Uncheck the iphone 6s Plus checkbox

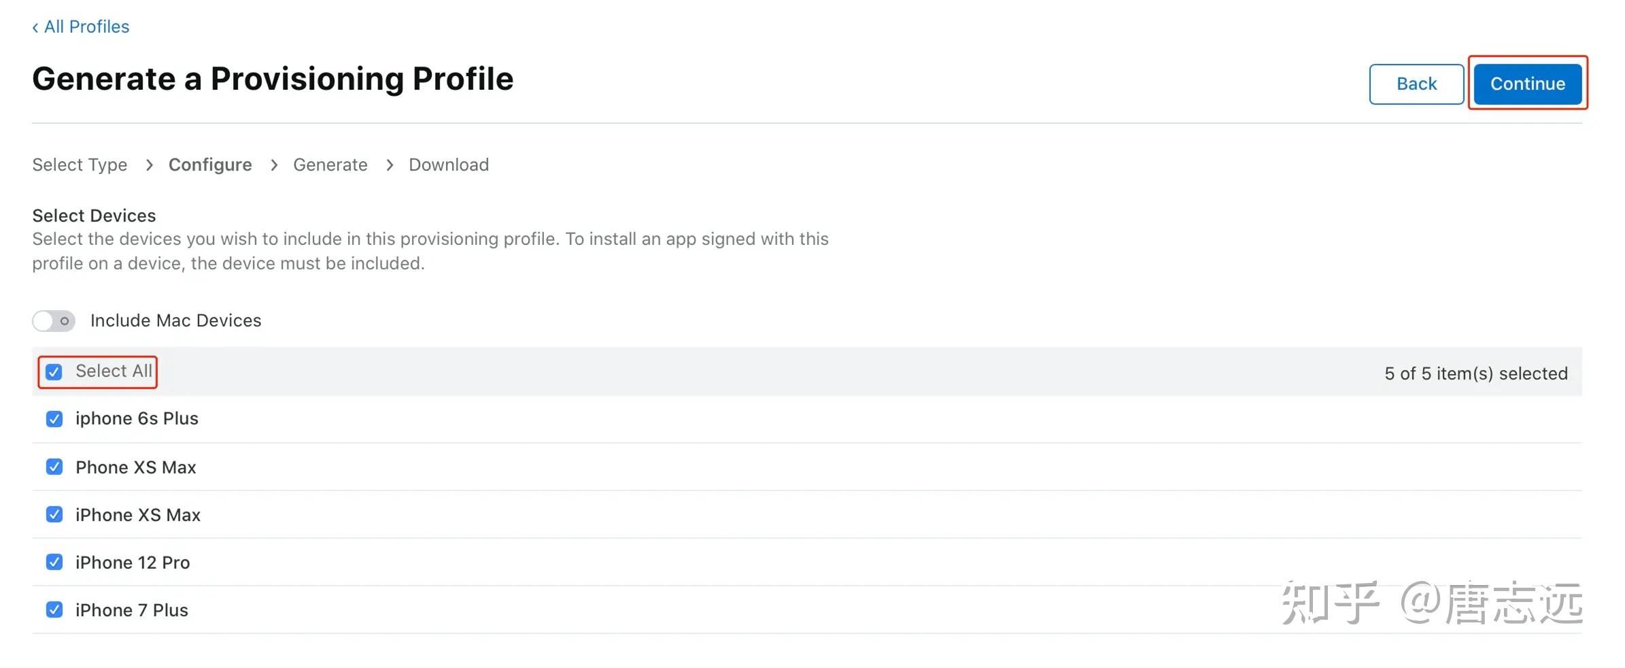(x=54, y=418)
